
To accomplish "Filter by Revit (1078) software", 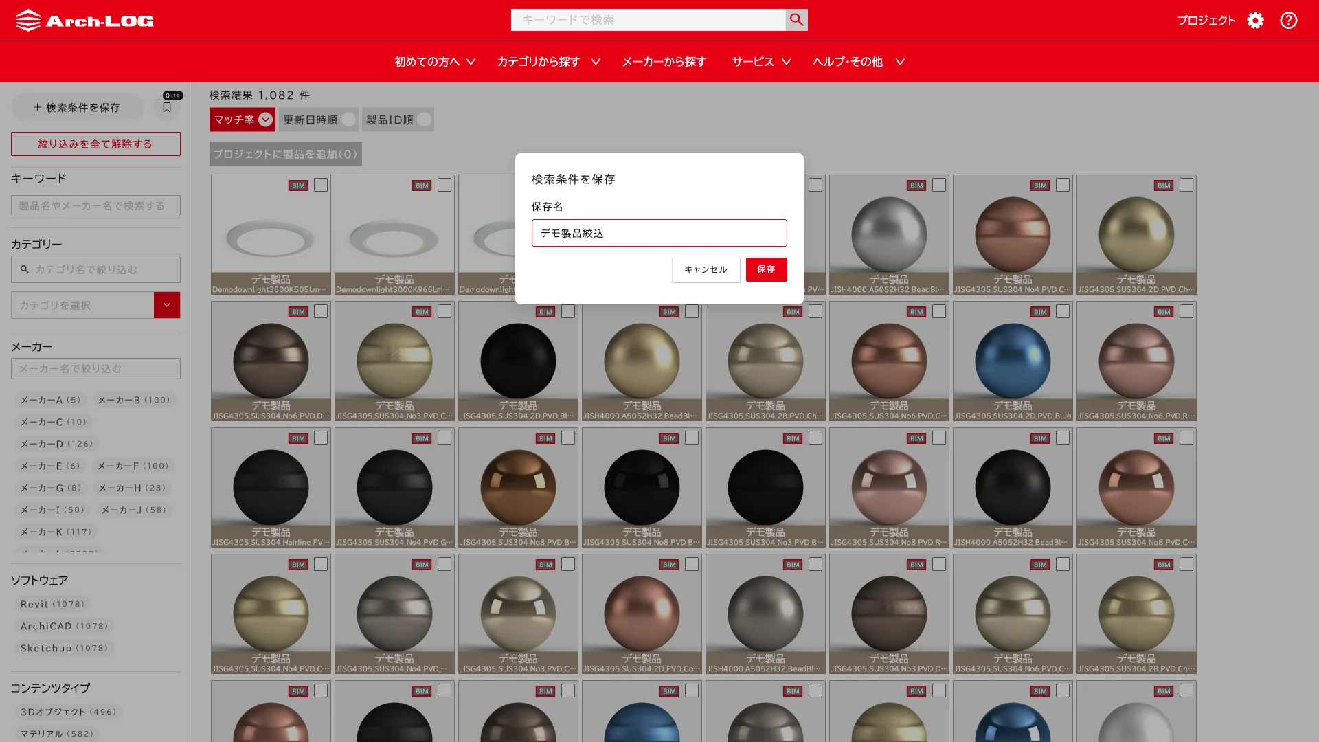I will coord(53,604).
